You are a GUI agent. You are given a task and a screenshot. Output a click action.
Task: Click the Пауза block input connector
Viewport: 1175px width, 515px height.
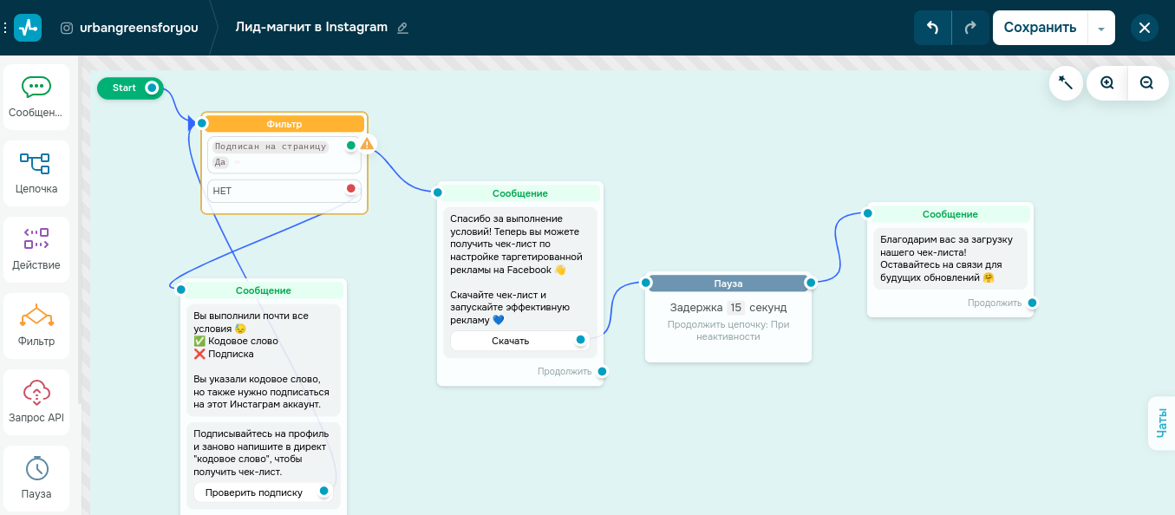tap(646, 283)
